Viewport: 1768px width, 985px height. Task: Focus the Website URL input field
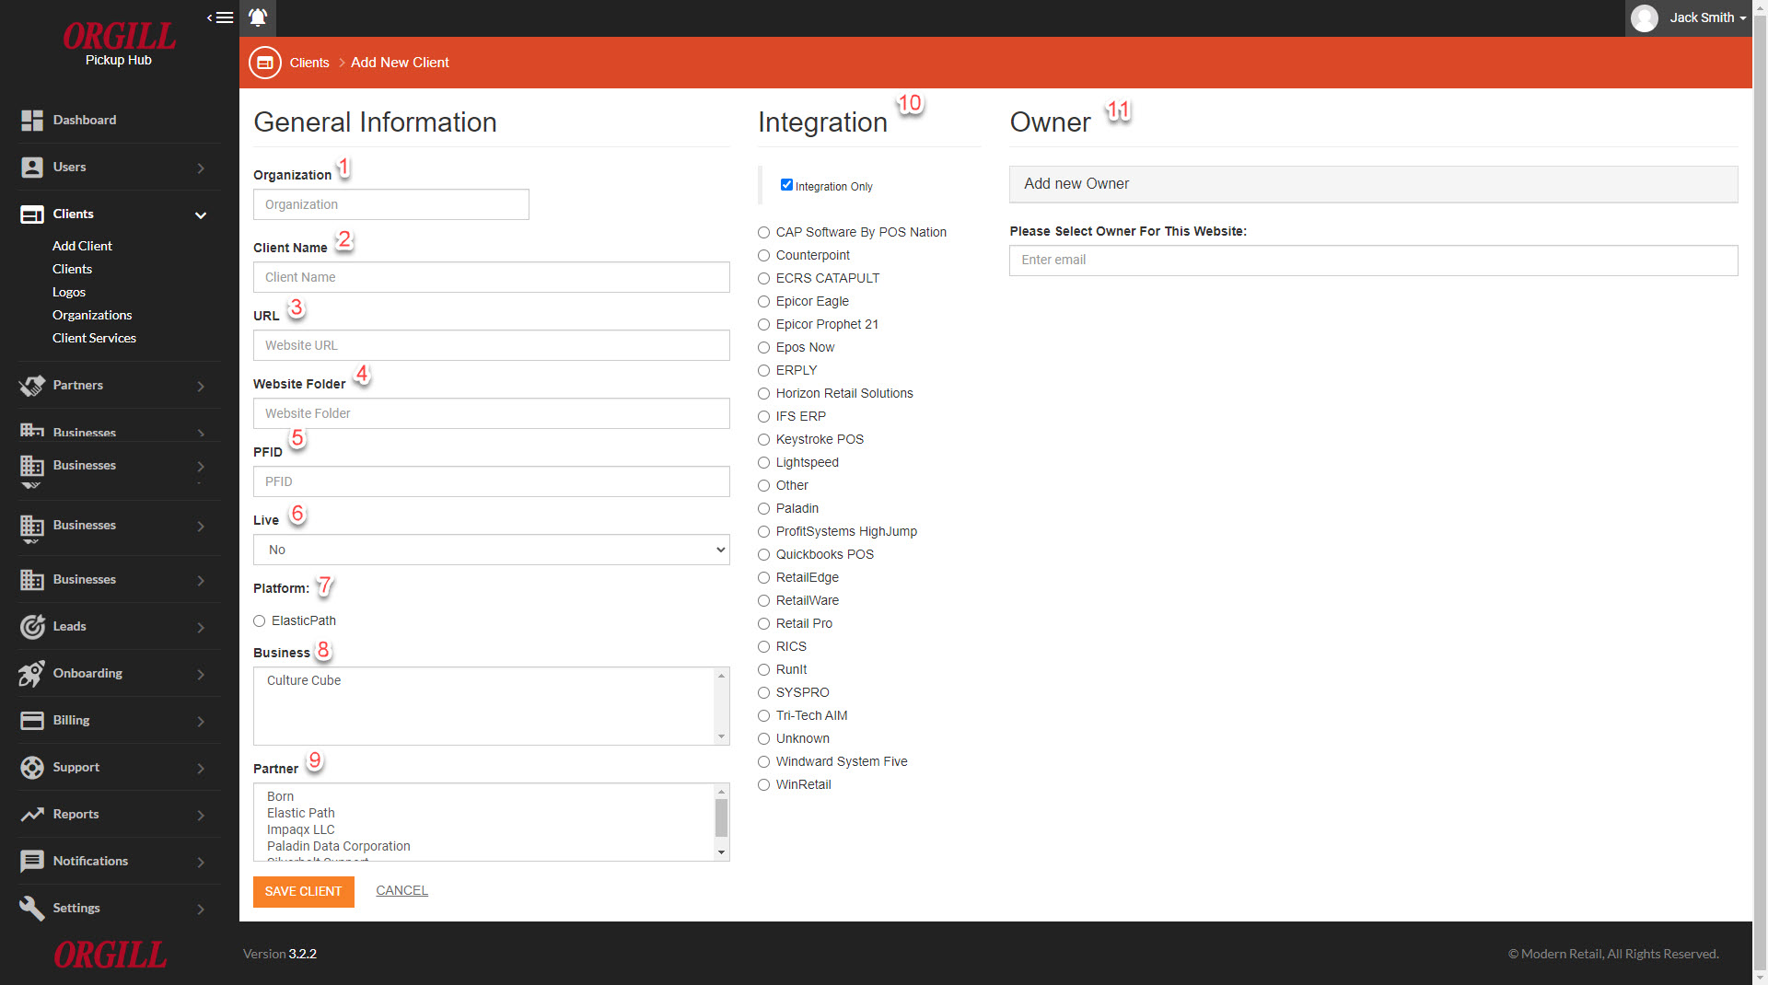pyautogui.click(x=492, y=345)
